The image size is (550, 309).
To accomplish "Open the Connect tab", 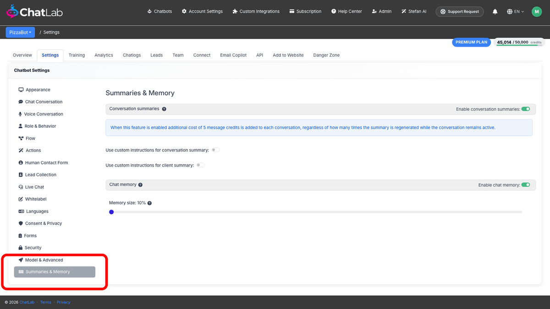I will tap(202, 55).
